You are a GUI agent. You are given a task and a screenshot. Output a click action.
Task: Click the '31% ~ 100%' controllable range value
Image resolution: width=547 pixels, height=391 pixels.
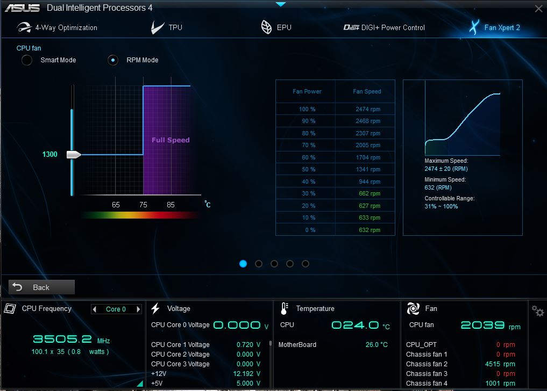click(x=441, y=206)
